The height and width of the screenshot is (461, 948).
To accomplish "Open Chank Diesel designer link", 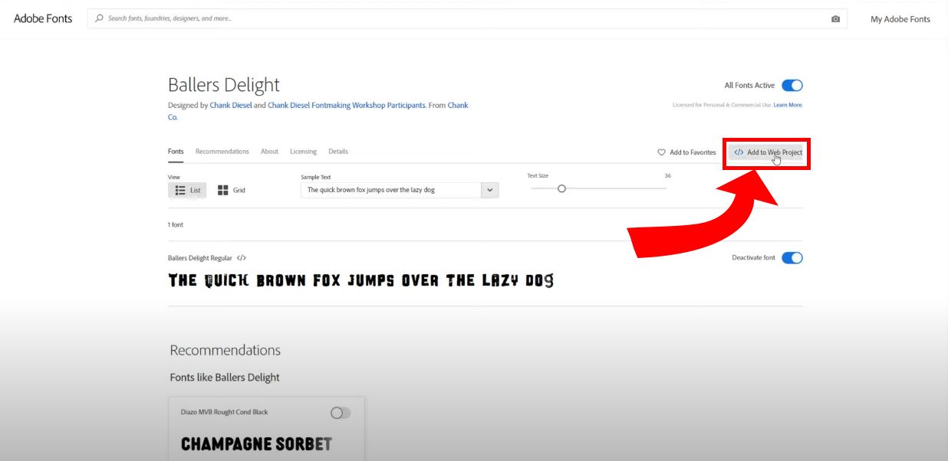I will (x=231, y=106).
